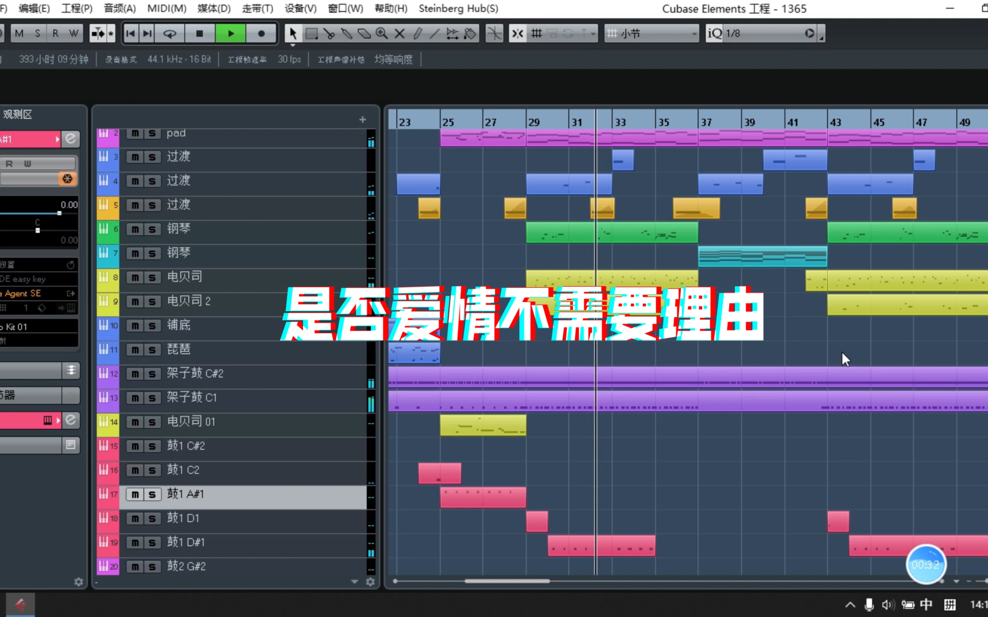Open 走带(T) menu
This screenshot has height=617, width=988.
pyautogui.click(x=258, y=8)
